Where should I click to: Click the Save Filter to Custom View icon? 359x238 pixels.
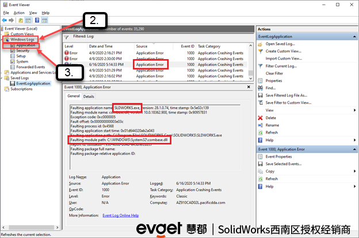[260, 103]
